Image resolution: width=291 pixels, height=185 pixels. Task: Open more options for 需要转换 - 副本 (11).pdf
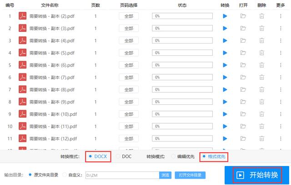(x=281, y=127)
